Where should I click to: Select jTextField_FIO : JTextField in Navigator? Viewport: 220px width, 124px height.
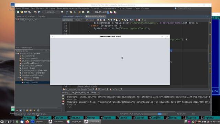click(x=33, y=73)
